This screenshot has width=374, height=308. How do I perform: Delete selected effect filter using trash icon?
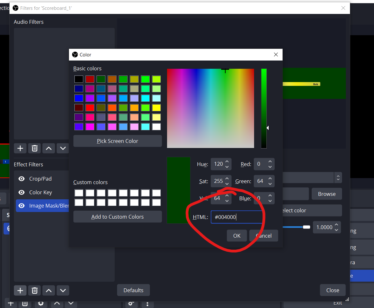[x=34, y=290]
